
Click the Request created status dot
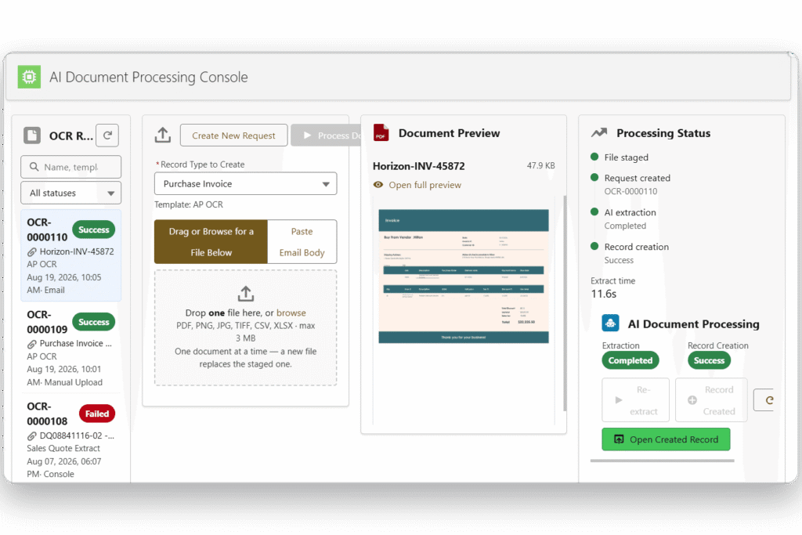[594, 178]
